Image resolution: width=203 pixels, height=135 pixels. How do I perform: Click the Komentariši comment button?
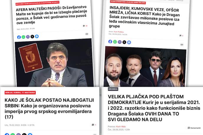pyautogui.click(x=194, y=128)
